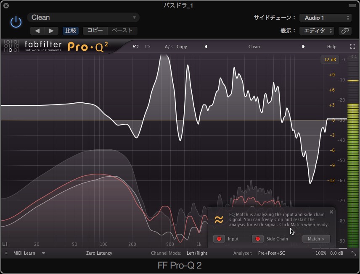The height and width of the screenshot is (274, 360).
Task: Click the EQ Match wave icon
Action: [x=219, y=220]
